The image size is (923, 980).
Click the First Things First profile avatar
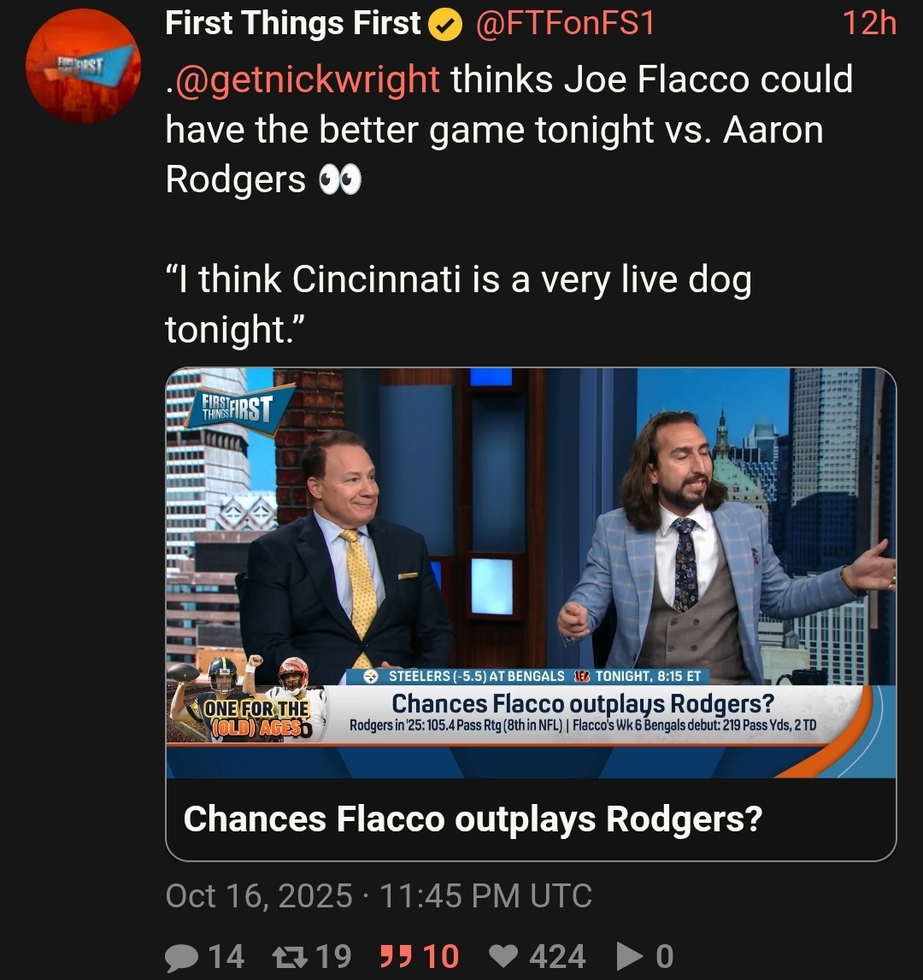pyautogui.click(x=82, y=67)
